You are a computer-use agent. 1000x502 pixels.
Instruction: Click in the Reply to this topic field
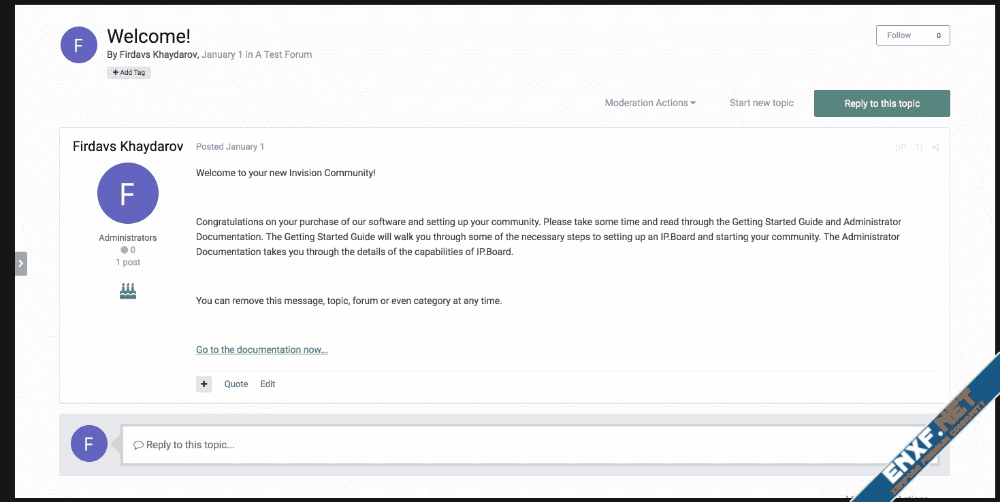click(x=531, y=445)
